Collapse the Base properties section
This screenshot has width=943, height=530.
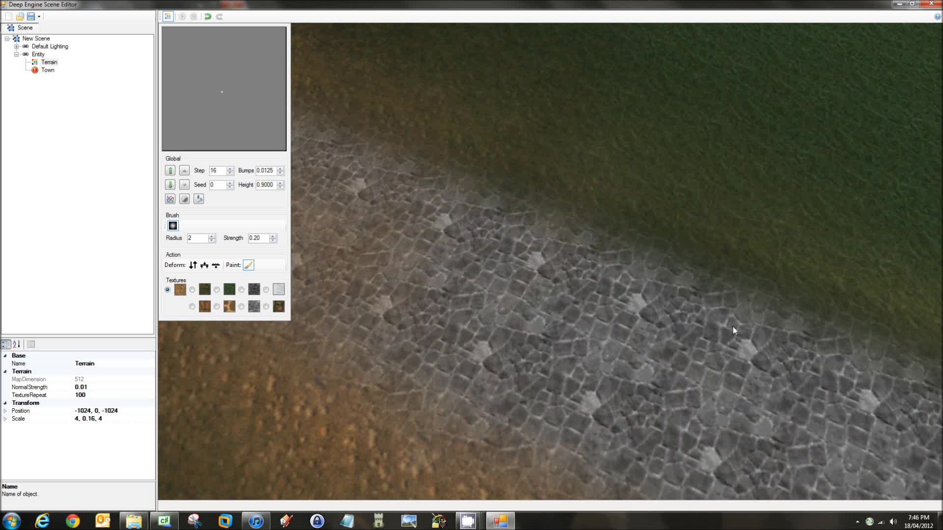5,355
